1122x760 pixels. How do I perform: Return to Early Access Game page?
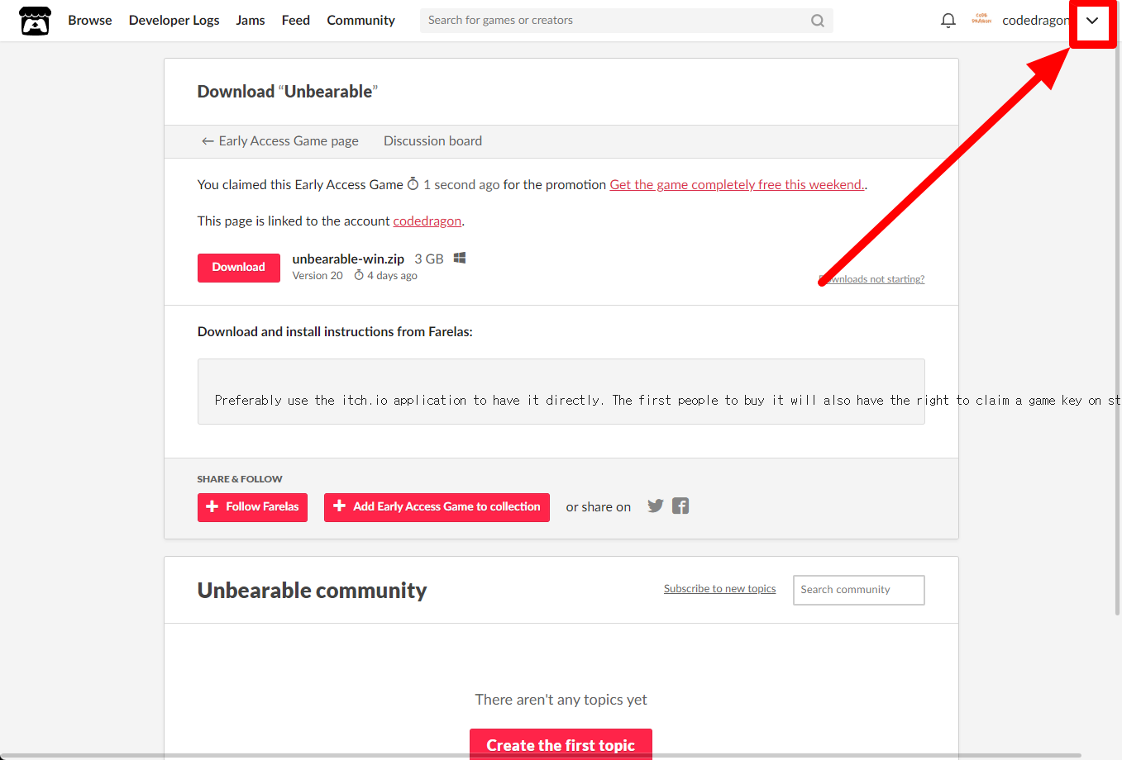click(x=280, y=141)
